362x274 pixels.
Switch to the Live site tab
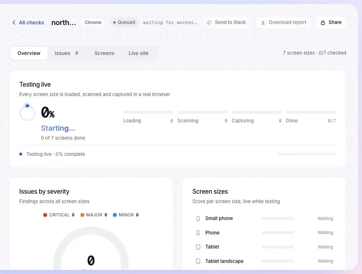139,53
